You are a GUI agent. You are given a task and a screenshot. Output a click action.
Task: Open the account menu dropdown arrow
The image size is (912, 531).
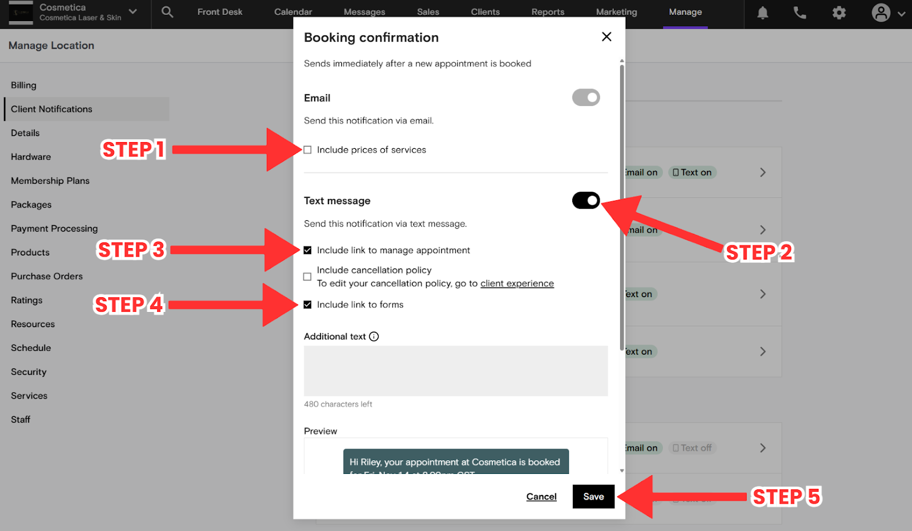(x=901, y=14)
